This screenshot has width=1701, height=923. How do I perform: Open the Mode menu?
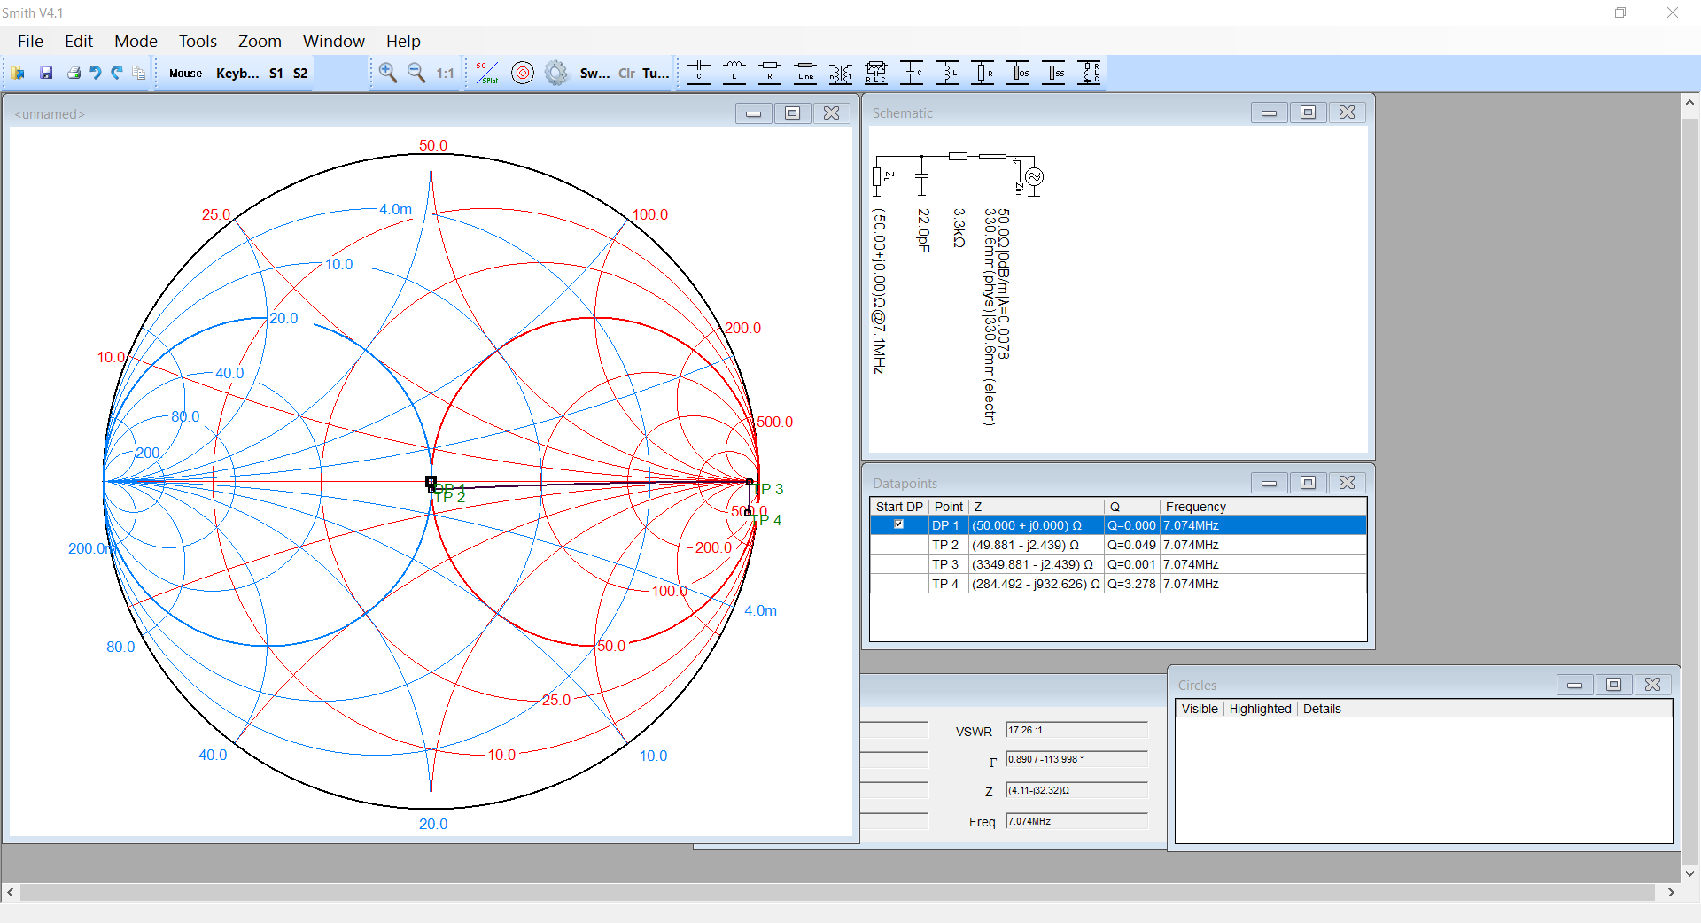coord(136,41)
